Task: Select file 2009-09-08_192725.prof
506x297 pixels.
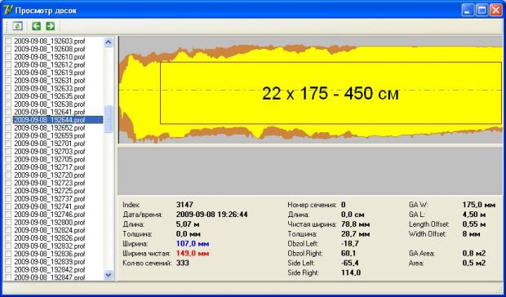Action: tap(49, 191)
